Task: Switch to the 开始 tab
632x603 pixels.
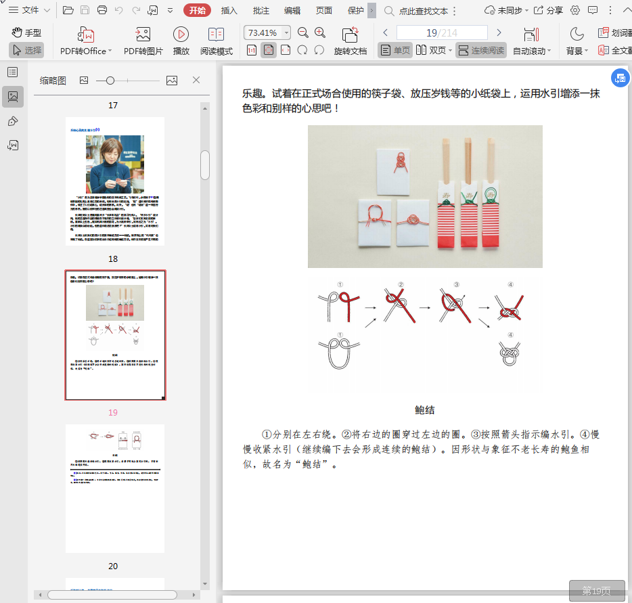Action: tap(197, 10)
